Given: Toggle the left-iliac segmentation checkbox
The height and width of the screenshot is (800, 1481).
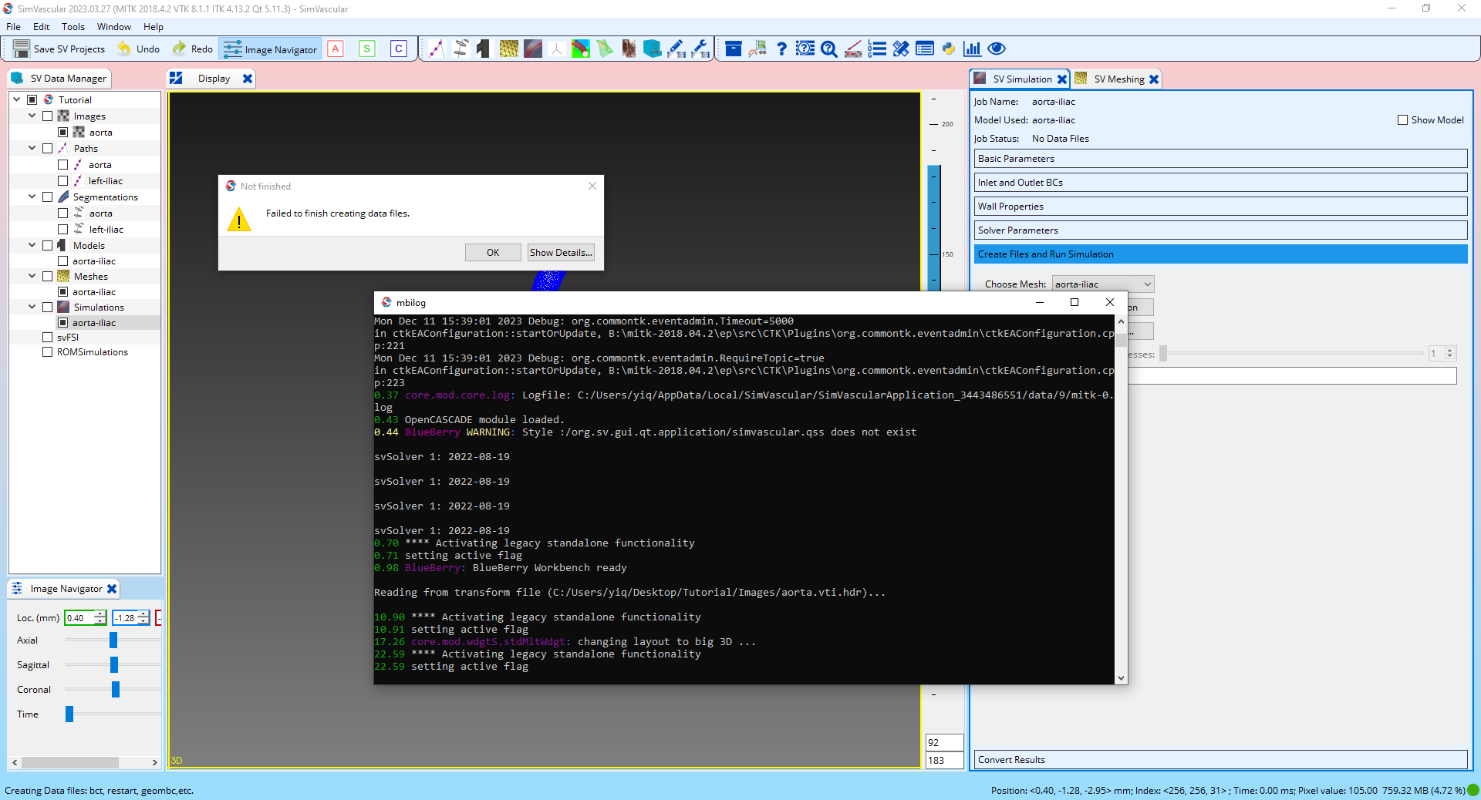Looking at the screenshot, I should (63, 230).
